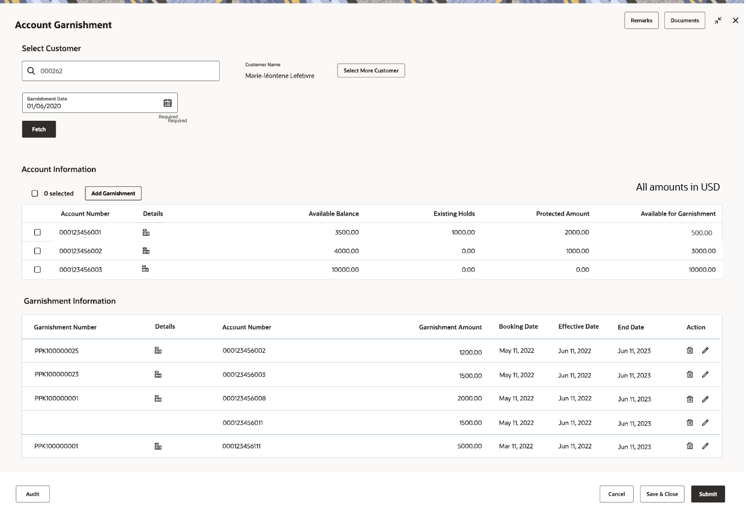Open the Documents panel
The image size is (746, 506).
coord(684,20)
